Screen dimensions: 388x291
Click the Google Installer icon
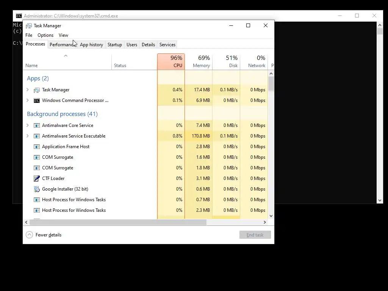37,189
